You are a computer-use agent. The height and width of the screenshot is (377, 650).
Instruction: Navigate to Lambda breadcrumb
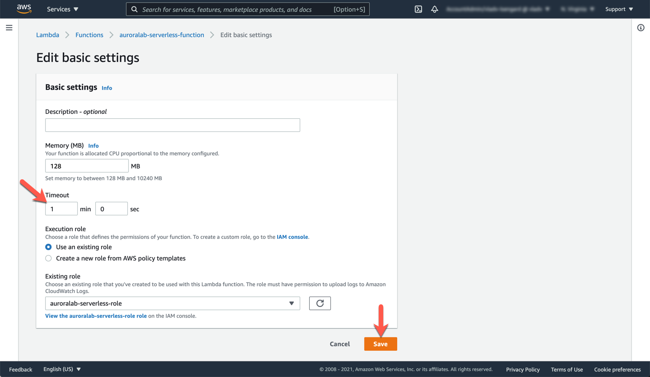coord(47,35)
